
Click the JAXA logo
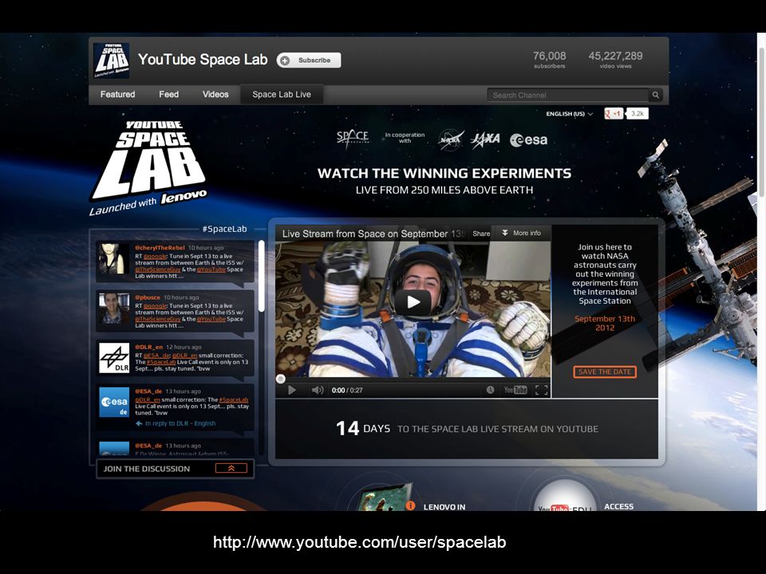click(x=485, y=140)
